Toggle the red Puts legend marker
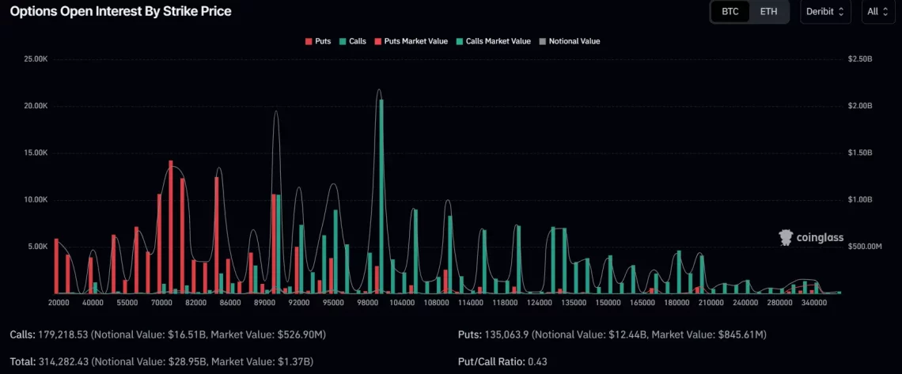Viewport: 902px width, 374px height. [x=308, y=41]
